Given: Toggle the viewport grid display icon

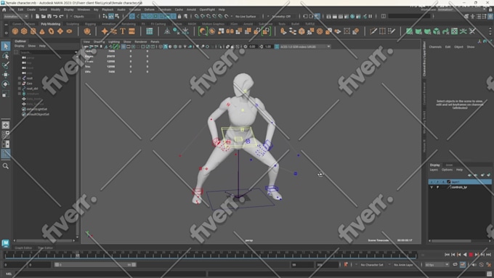Looking at the screenshot, I should point(123,46).
